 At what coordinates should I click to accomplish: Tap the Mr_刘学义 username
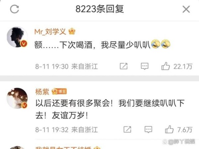[x=50, y=31]
